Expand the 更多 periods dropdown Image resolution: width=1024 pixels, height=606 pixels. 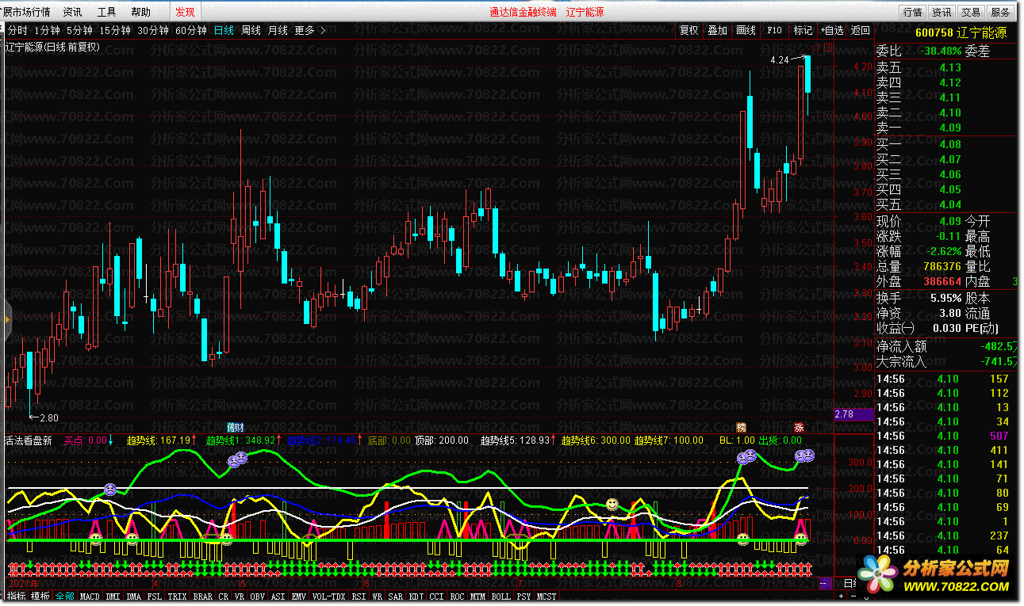click(x=310, y=31)
